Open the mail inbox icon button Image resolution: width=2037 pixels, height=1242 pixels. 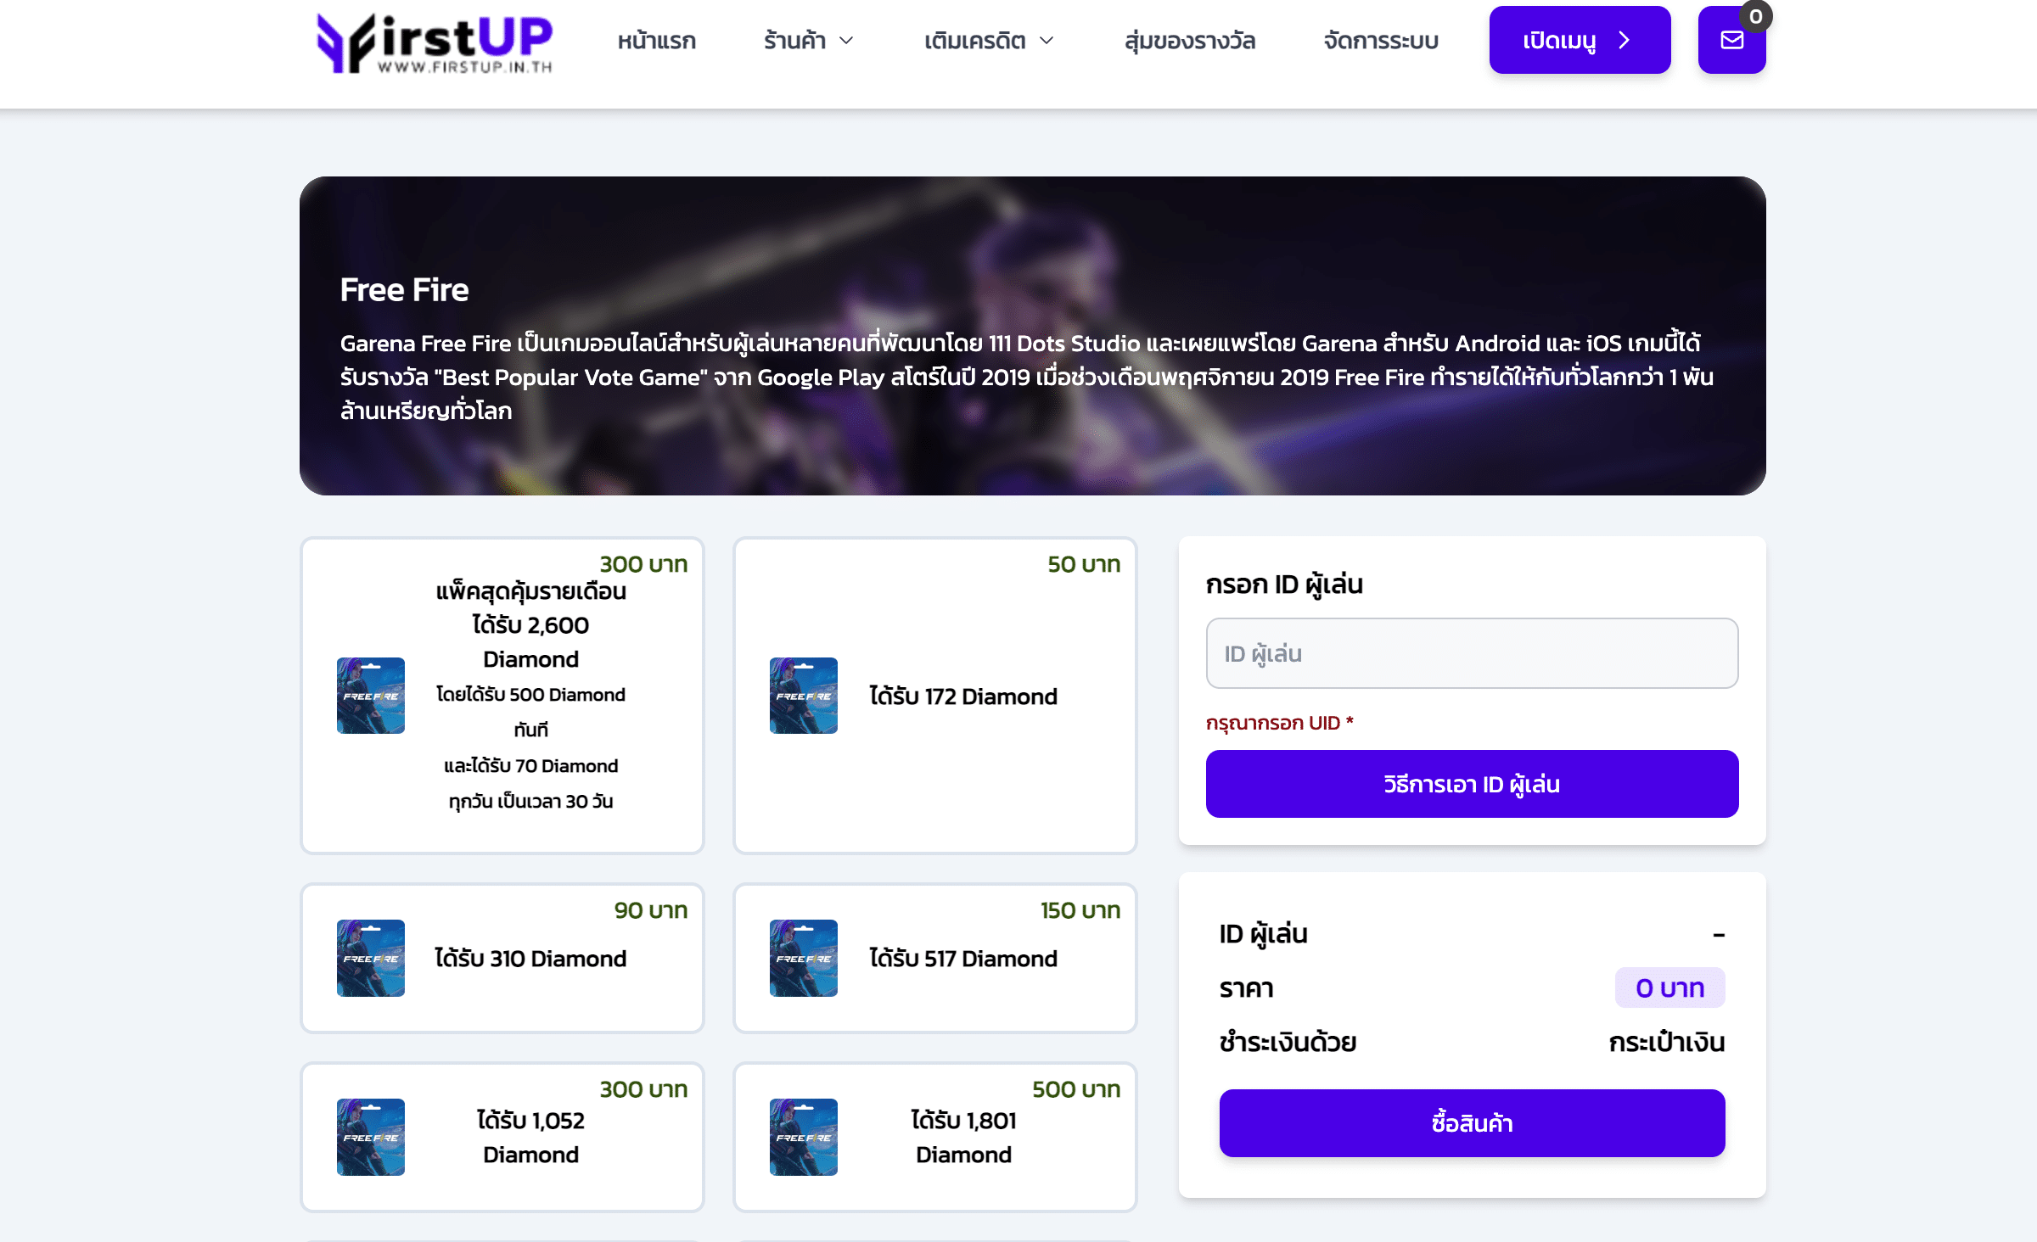pos(1731,40)
